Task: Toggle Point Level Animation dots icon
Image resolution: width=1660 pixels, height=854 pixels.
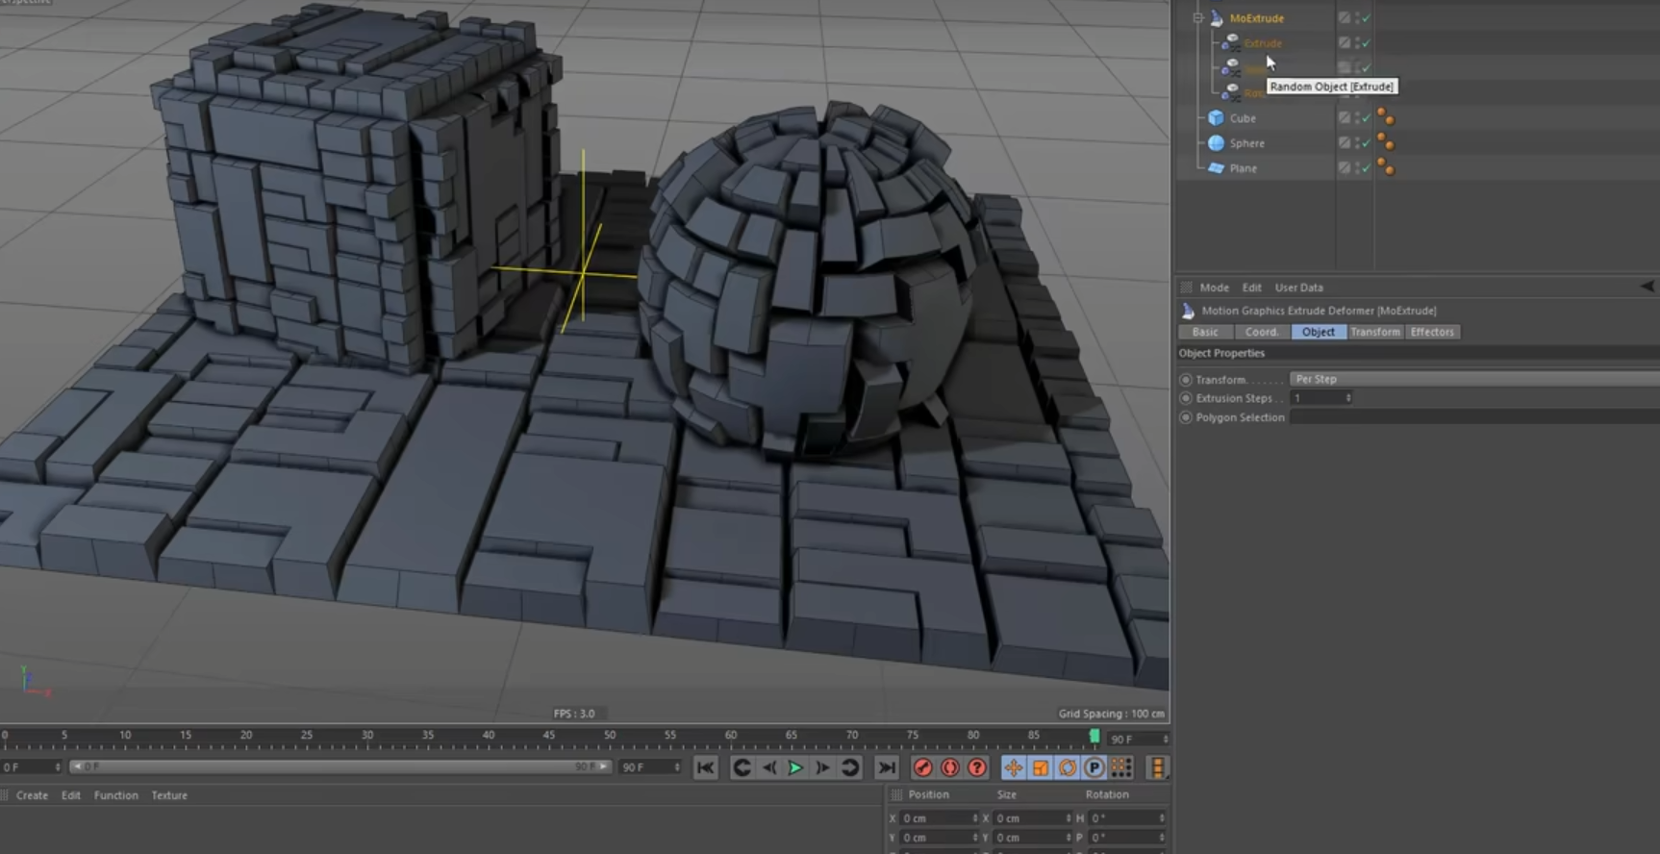Action: (1121, 767)
